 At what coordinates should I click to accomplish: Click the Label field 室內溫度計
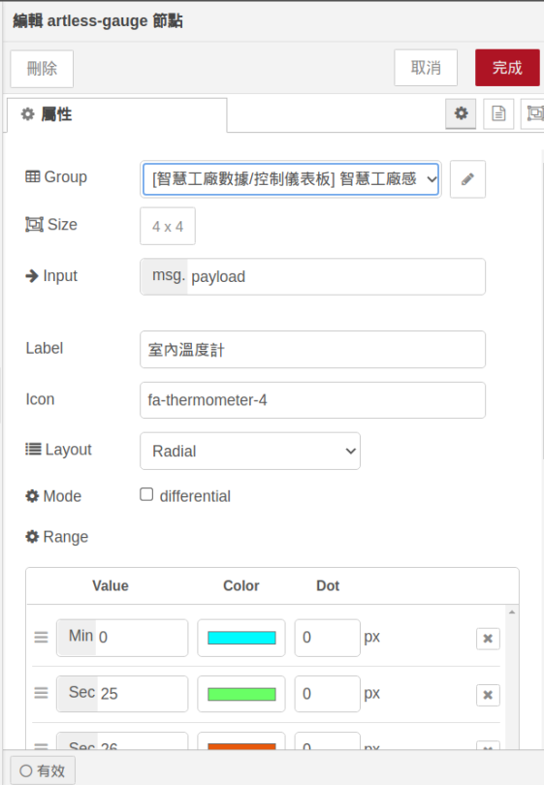[312, 350]
